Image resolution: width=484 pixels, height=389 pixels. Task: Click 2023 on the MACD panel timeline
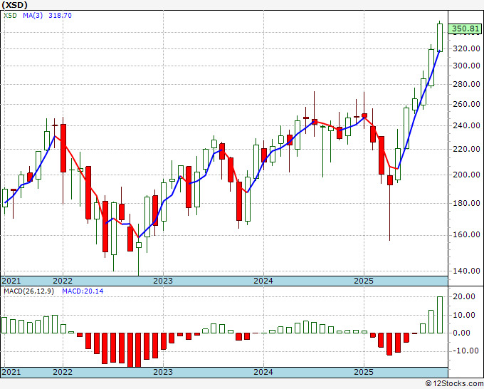pos(163,372)
